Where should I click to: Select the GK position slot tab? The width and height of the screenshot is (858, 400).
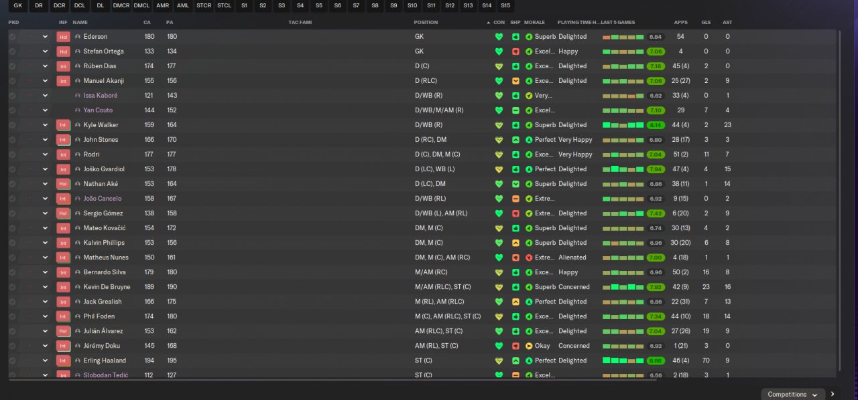(18, 5)
